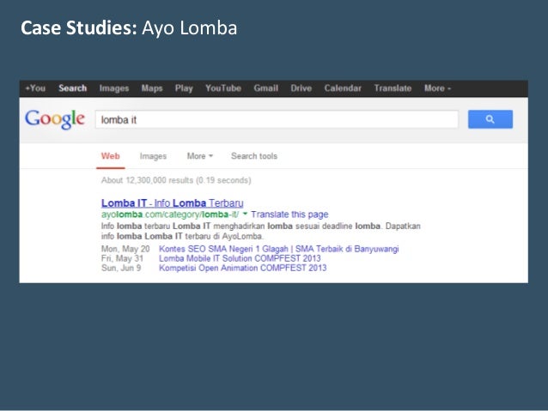Open Calendar in the top bar

point(343,88)
